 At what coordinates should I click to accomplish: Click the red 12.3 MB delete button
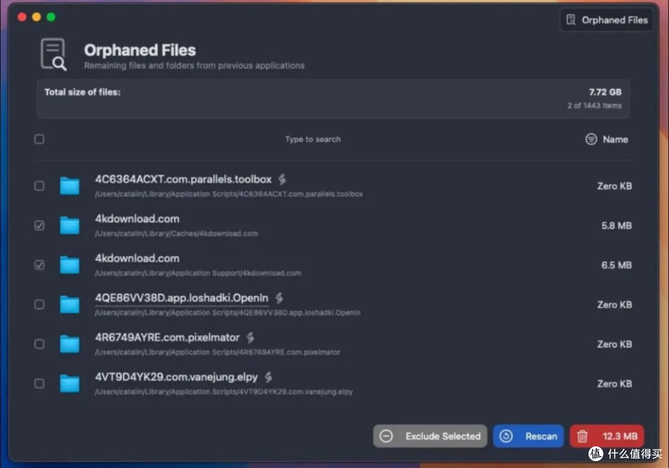(x=606, y=436)
